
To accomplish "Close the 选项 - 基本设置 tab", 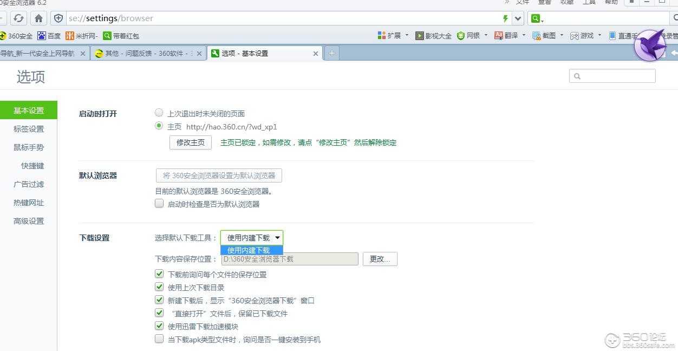I will [316, 54].
